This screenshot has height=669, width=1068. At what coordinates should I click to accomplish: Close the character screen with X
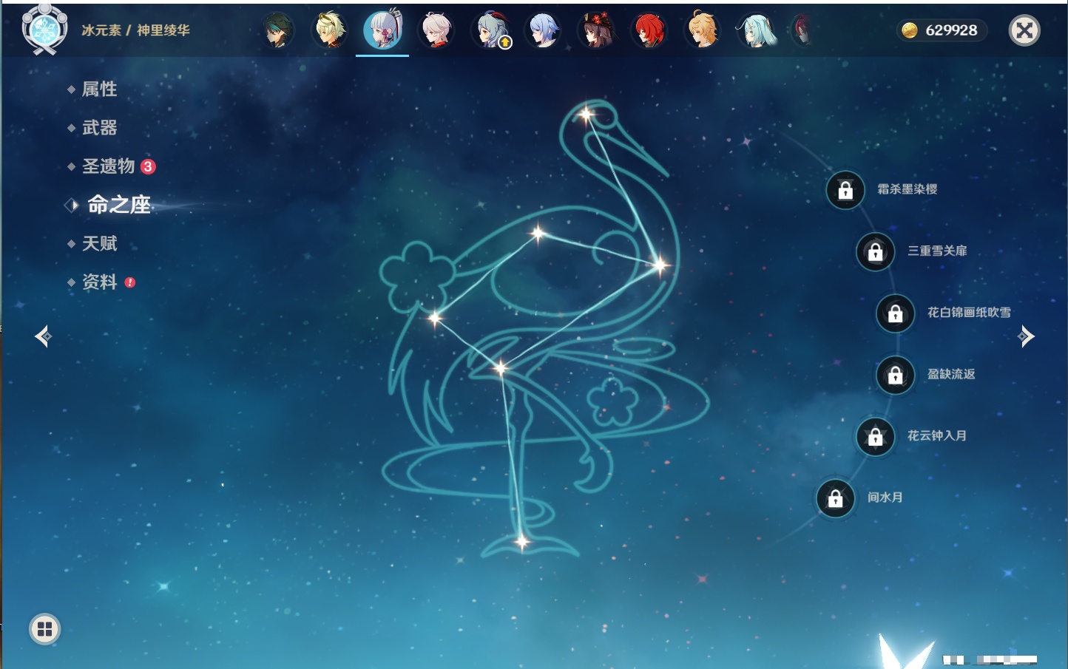coord(1024,30)
